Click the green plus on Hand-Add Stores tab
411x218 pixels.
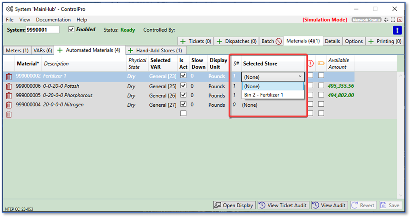point(130,50)
